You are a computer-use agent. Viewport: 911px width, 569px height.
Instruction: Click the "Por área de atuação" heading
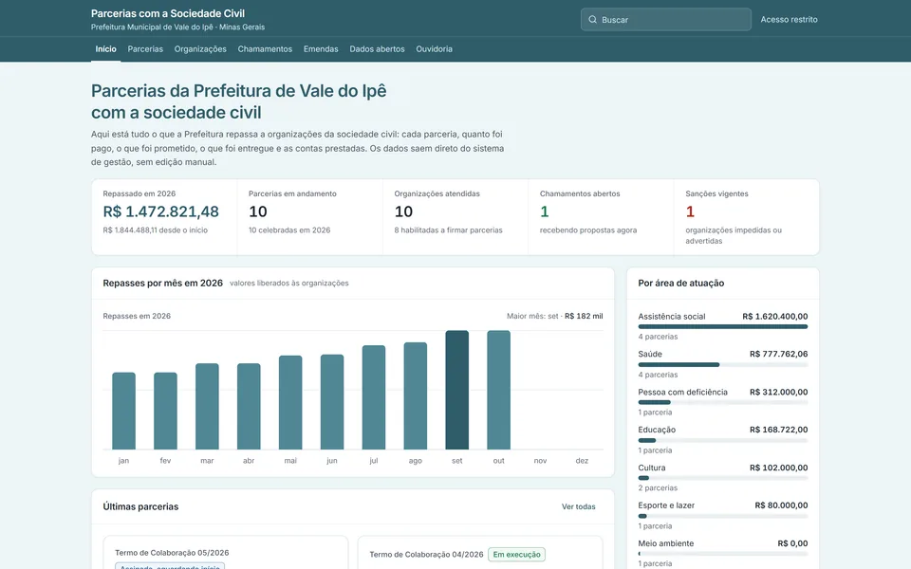click(x=681, y=284)
